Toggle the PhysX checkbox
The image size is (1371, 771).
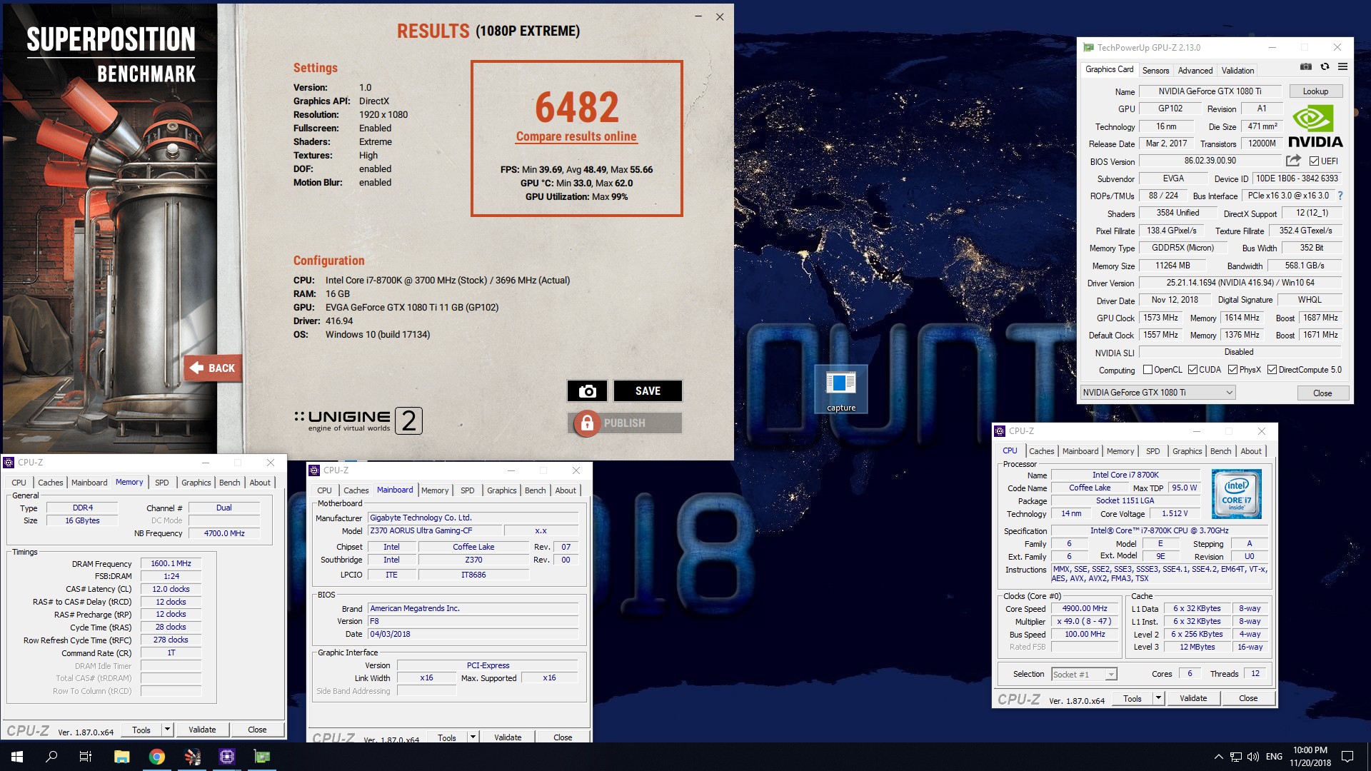(1232, 370)
